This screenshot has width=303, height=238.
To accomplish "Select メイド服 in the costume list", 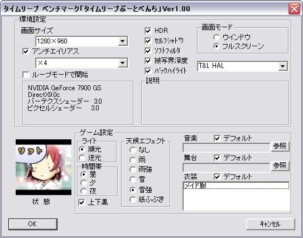I will pyautogui.click(x=236, y=186).
